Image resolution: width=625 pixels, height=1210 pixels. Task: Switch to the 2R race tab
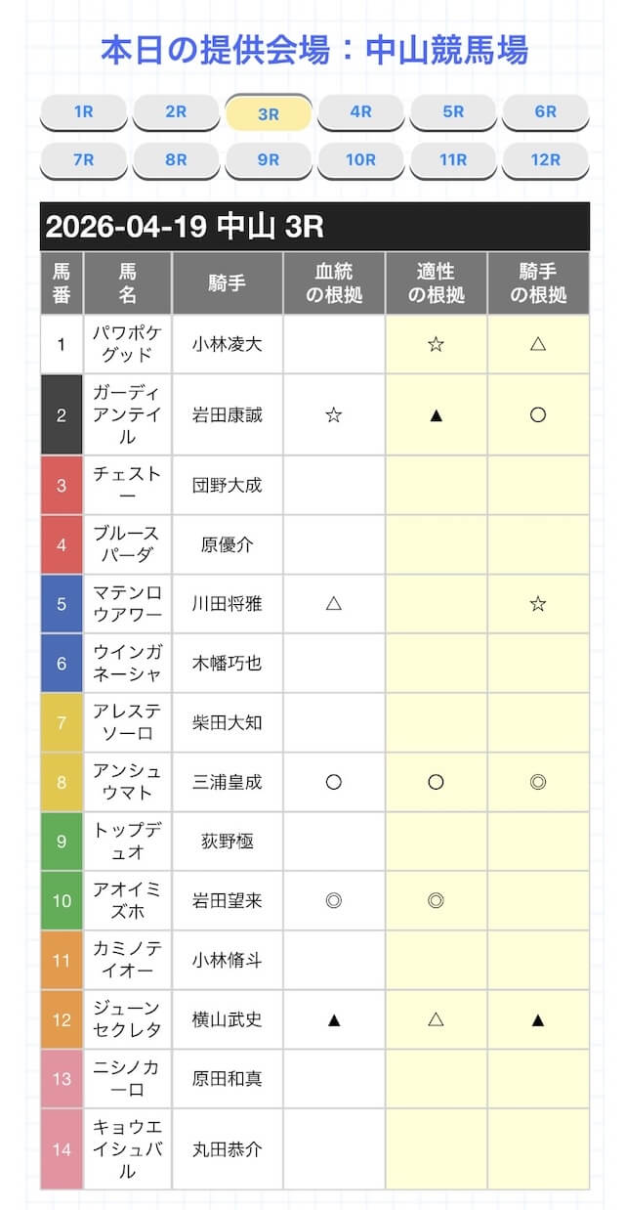click(x=176, y=111)
